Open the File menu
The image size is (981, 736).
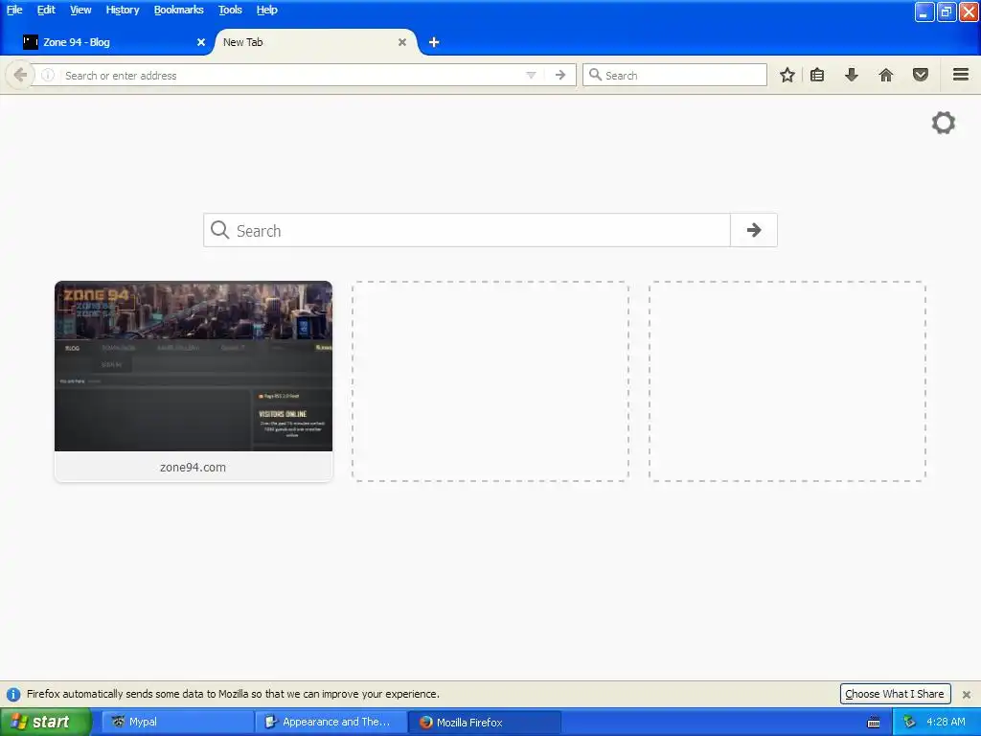pyautogui.click(x=14, y=10)
